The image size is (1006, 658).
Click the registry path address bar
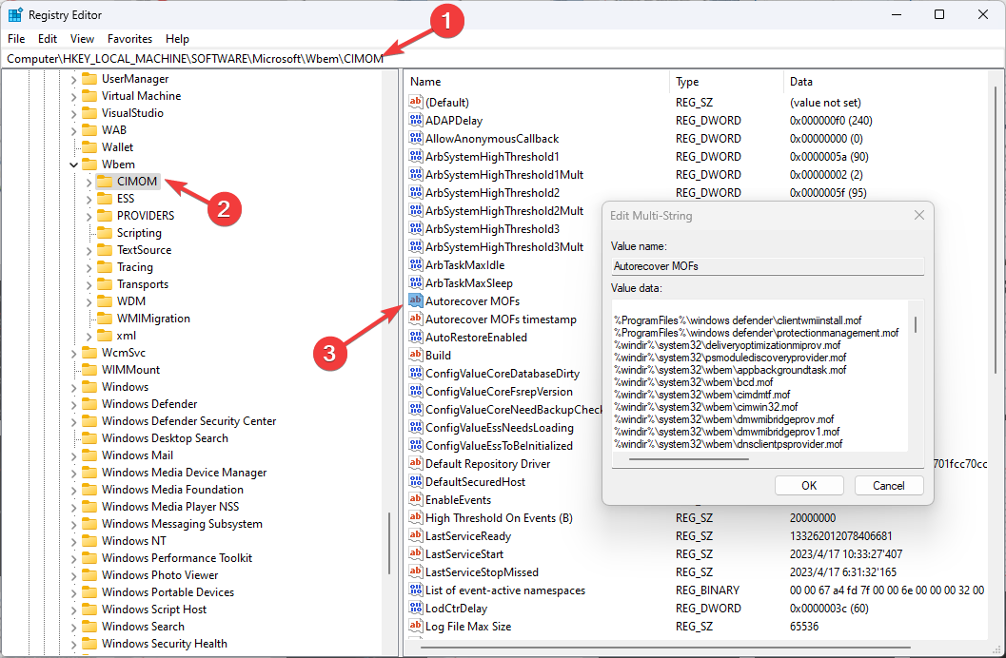(503, 58)
